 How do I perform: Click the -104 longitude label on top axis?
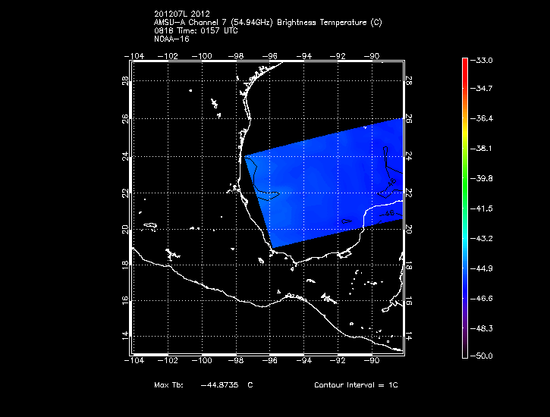tap(134, 56)
